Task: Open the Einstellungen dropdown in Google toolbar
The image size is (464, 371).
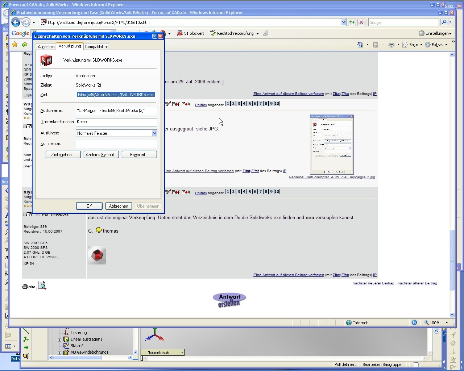Action: (435, 33)
